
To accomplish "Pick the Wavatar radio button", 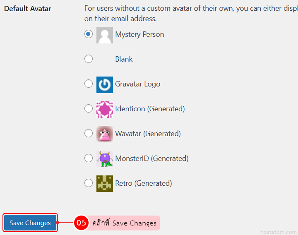I will (x=89, y=134).
